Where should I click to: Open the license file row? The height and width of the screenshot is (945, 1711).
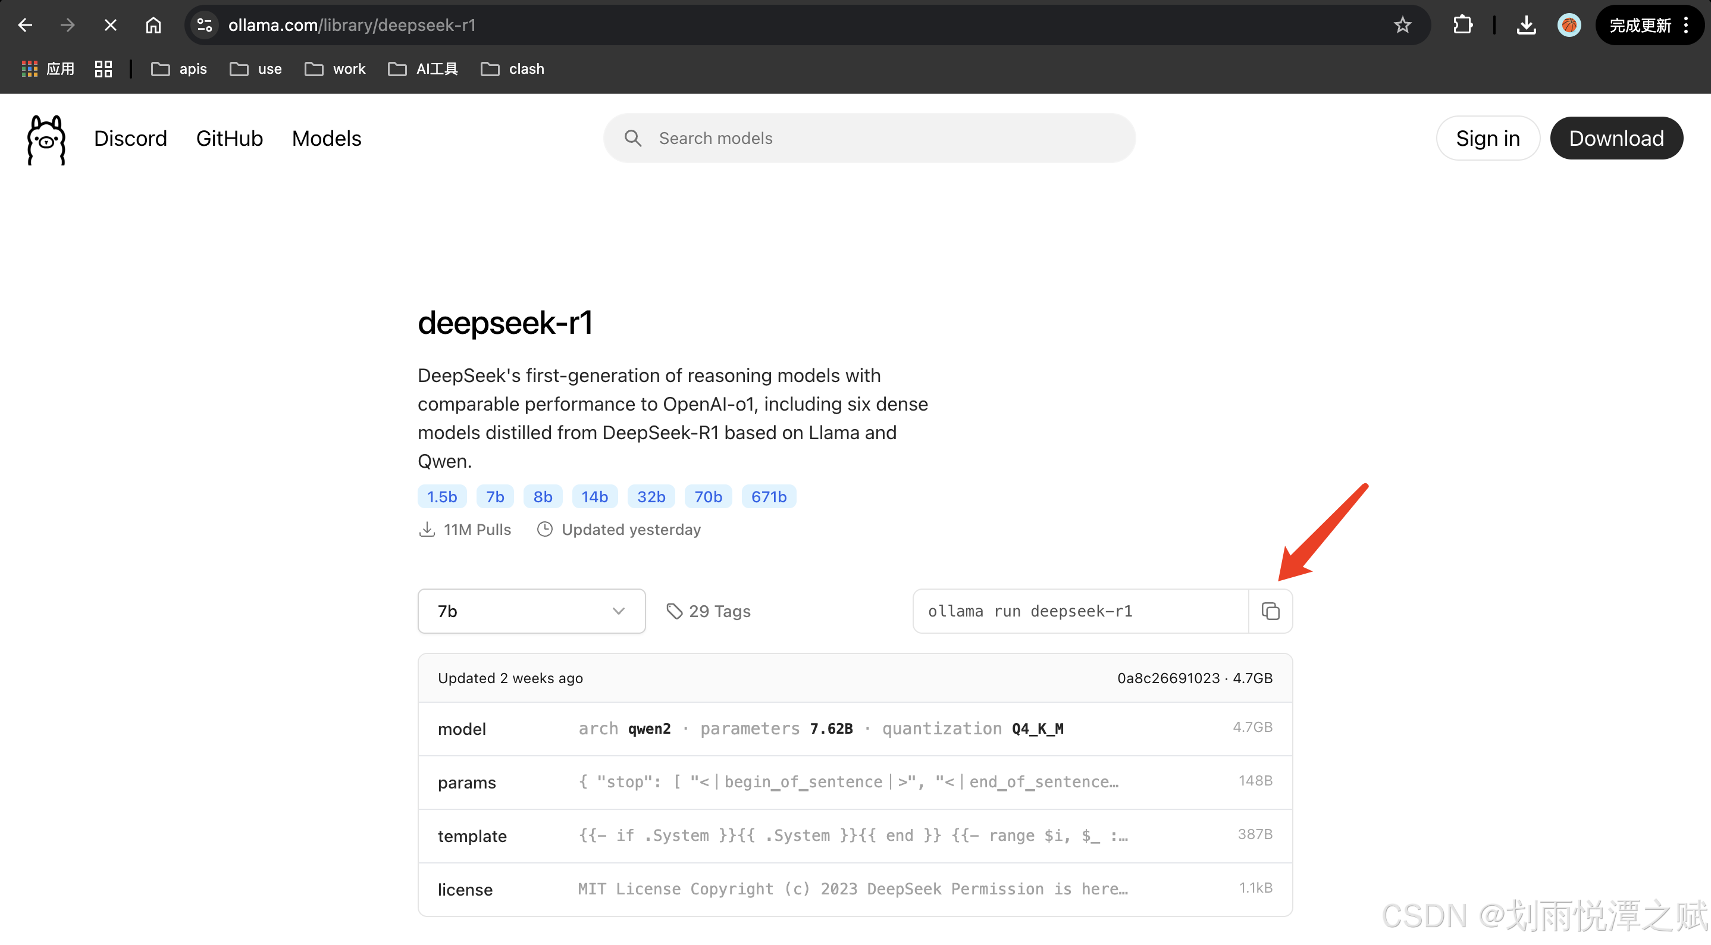coord(855,889)
